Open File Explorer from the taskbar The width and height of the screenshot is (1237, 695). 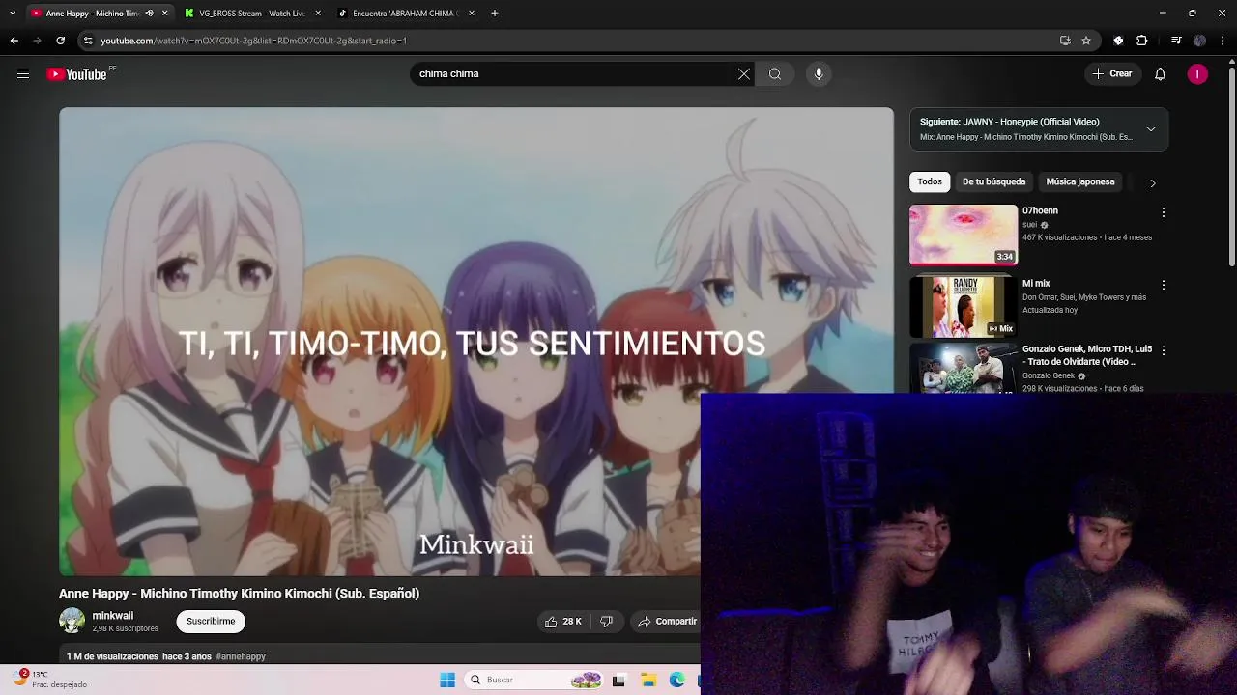point(648,680)
